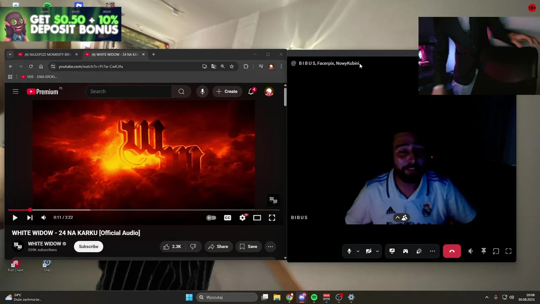Go to Chrome home page icon

coord(41,66)
